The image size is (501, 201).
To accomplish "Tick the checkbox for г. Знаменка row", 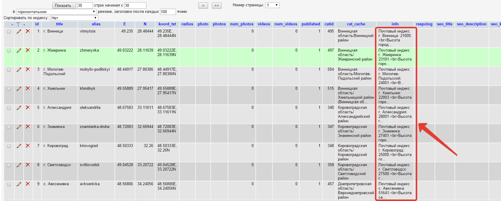I will (x=9, y=127).
